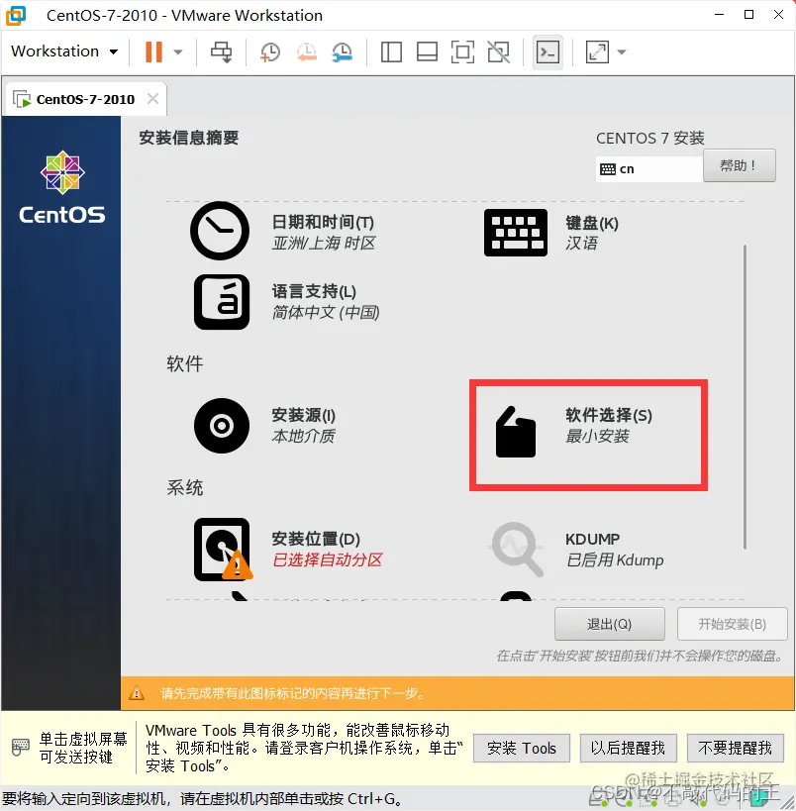
Task: Open KDUMP settings
Action: [x=576, y=550]
